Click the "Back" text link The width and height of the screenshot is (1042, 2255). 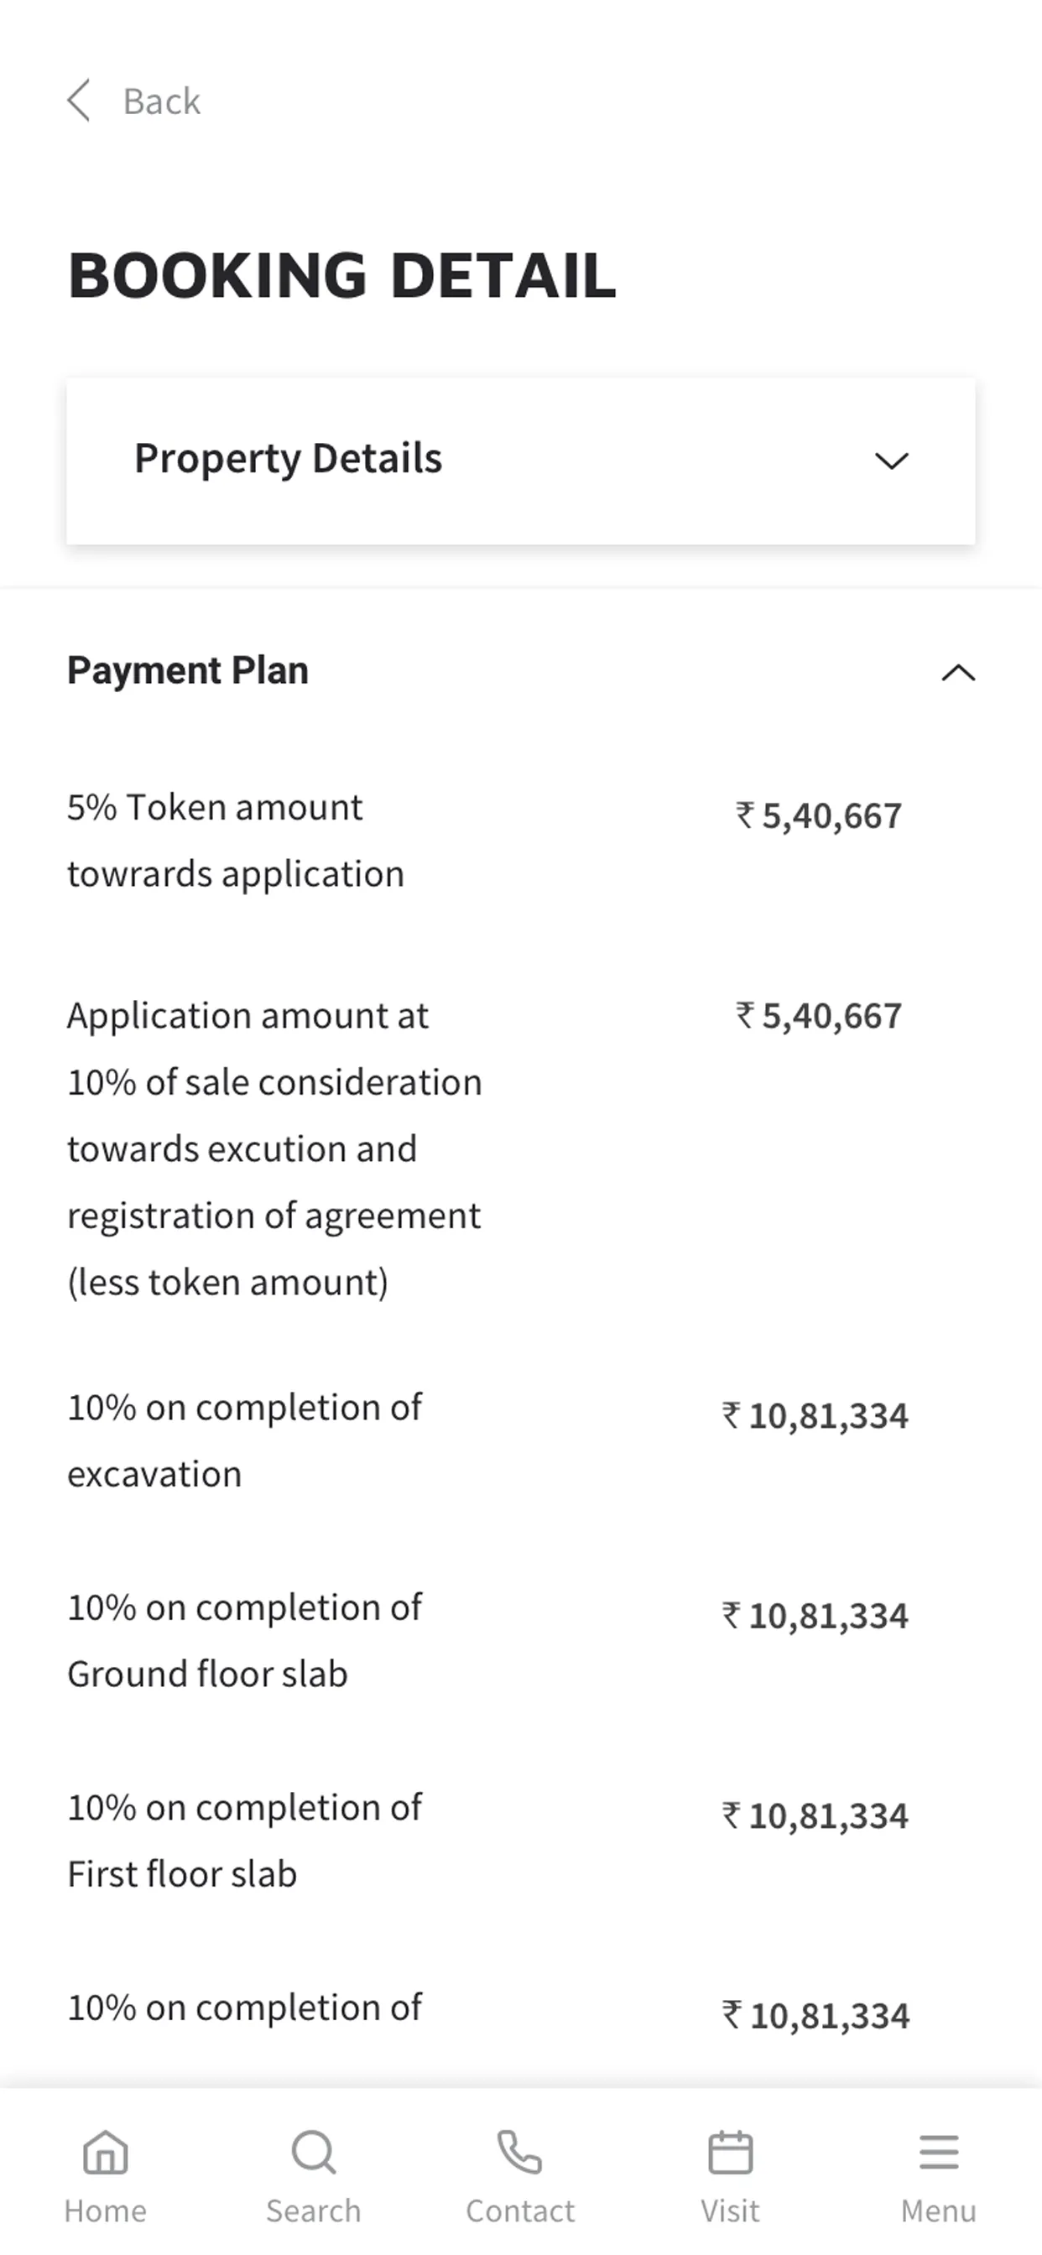coord(162,102)
